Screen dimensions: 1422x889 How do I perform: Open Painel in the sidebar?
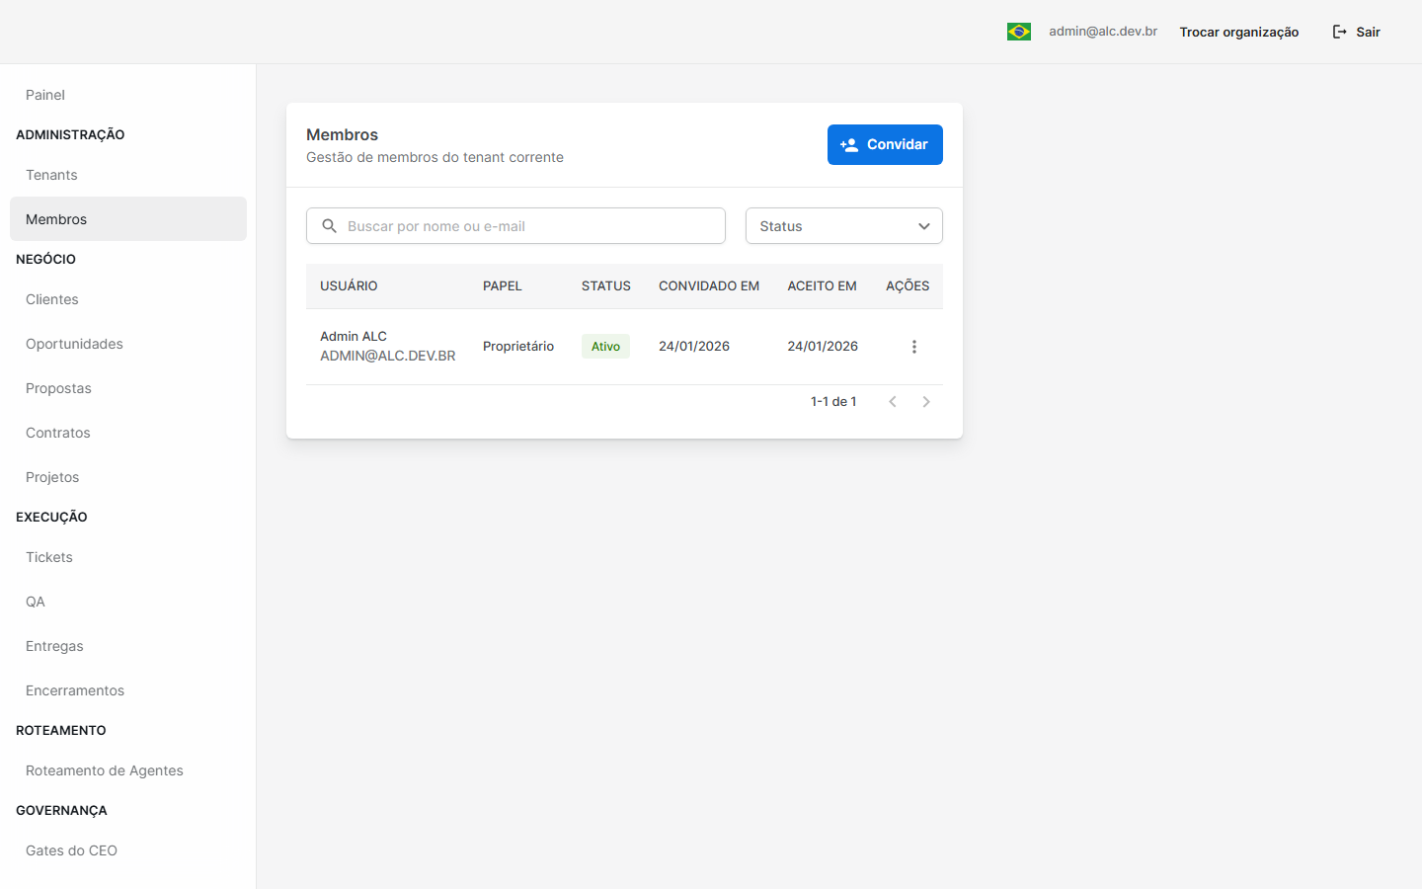(128, 95)
